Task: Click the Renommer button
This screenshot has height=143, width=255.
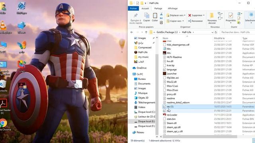Action: [196, 21]
